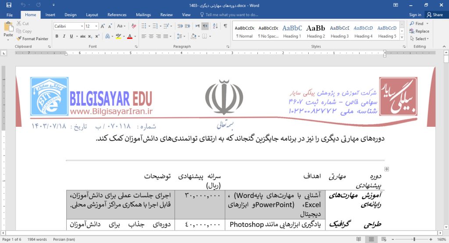The width and height of the screenshot is (449, 243).
Task: Toggle Show/Hide paragraph marks
Action: point(225,26)
